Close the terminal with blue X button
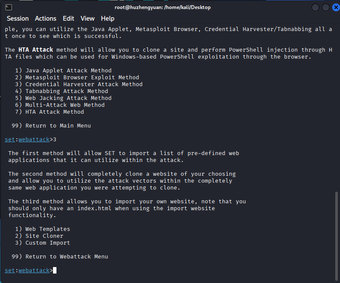340x283 pixels. tap(336, 7)
